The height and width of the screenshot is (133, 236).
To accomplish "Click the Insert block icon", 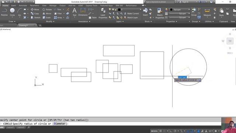I will pos(145,12).
